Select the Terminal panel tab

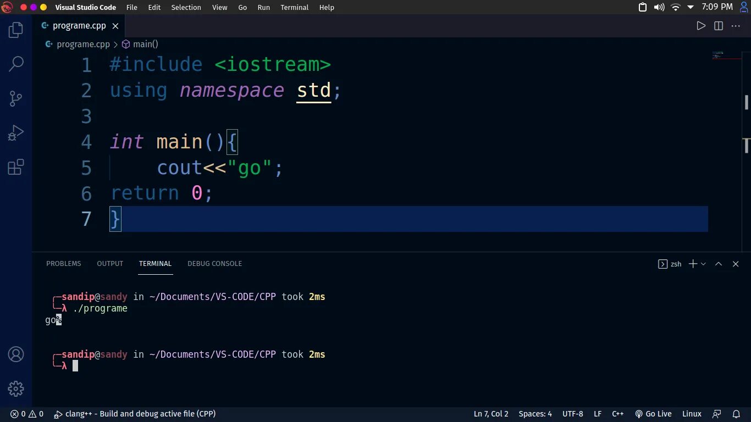tap(155, 264)
